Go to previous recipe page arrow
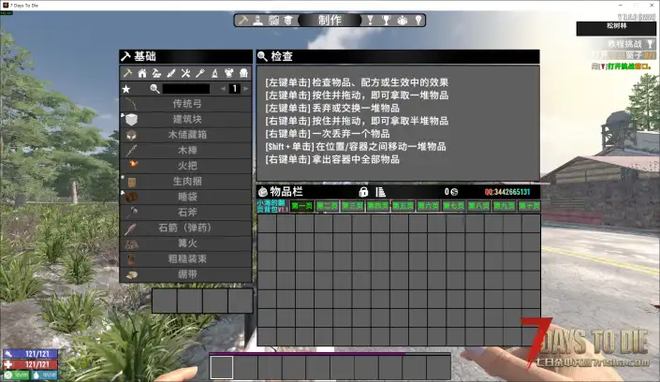 tap(223, 89)
